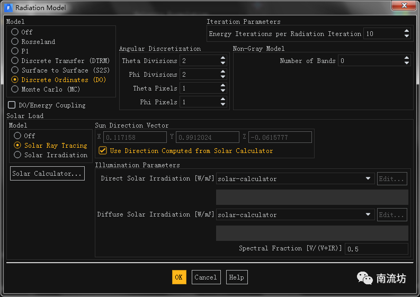Increment the Number of Bands spinner
Screen dimensions: 420x297
pyautogui.click(x=407, y=58)
